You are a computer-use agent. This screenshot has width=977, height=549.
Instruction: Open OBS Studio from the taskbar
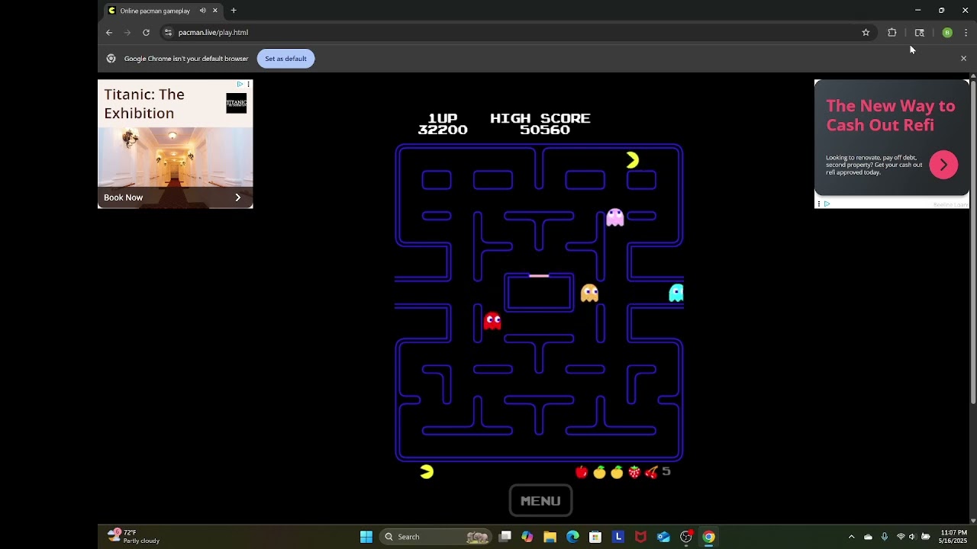click(686, 537)
